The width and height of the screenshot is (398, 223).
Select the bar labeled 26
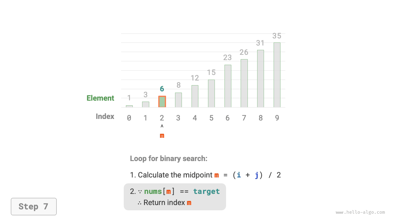[244, 83]
